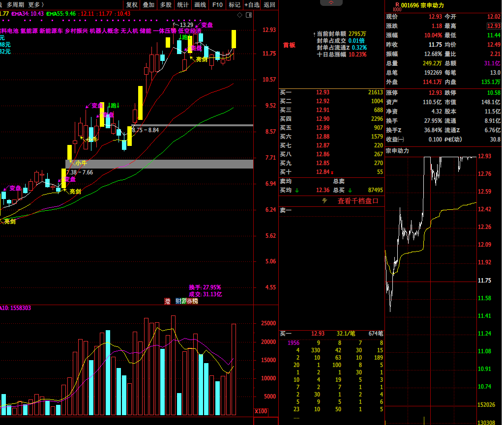Expand the trade list with the ... ellipsis
The image size is (502, 425).
tap(296, 417)
